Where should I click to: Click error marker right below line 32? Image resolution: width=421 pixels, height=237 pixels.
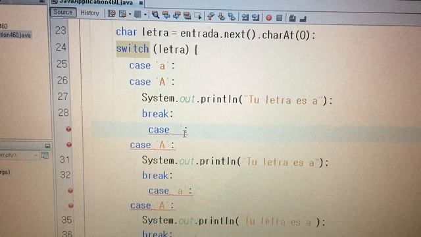pyautogui.click(x=70, y=191)
